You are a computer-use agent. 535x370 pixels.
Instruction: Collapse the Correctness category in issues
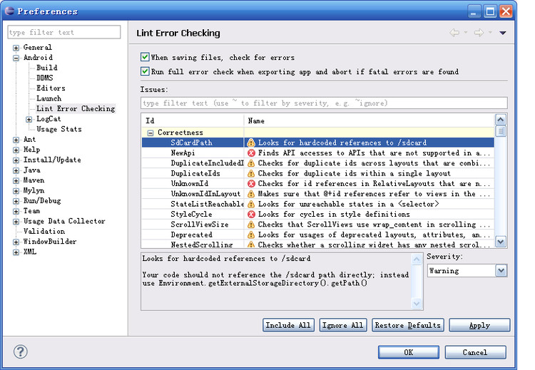click(x=150, y=133)
